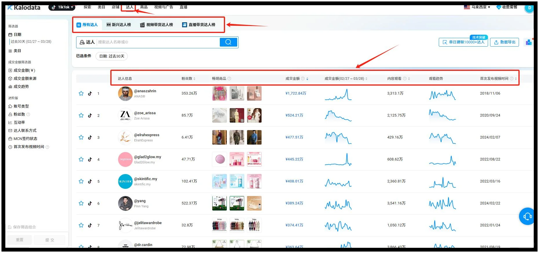Click TikTok icon in @skintific.my row
The width and height of the screenshot is (539, 253).
[x=90, y=181]
